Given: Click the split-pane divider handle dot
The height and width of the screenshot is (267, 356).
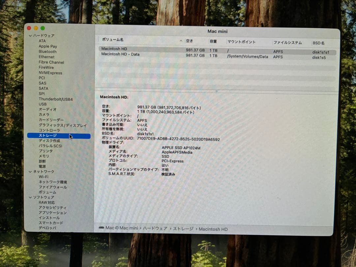Looking at the screenshot, I should coord(216,91).
